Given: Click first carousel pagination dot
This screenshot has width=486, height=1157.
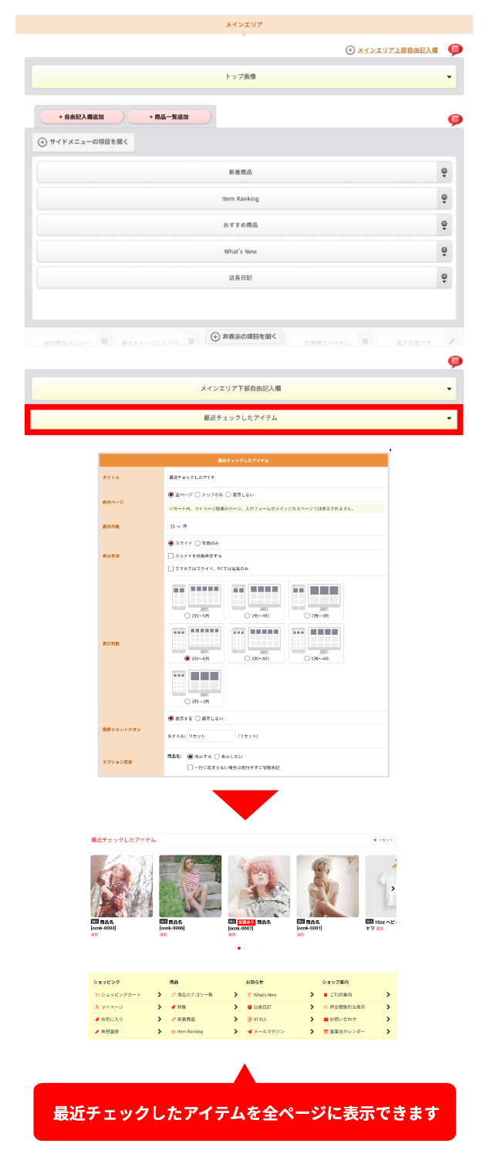Looking at the screenshot, I should (238, 948).
